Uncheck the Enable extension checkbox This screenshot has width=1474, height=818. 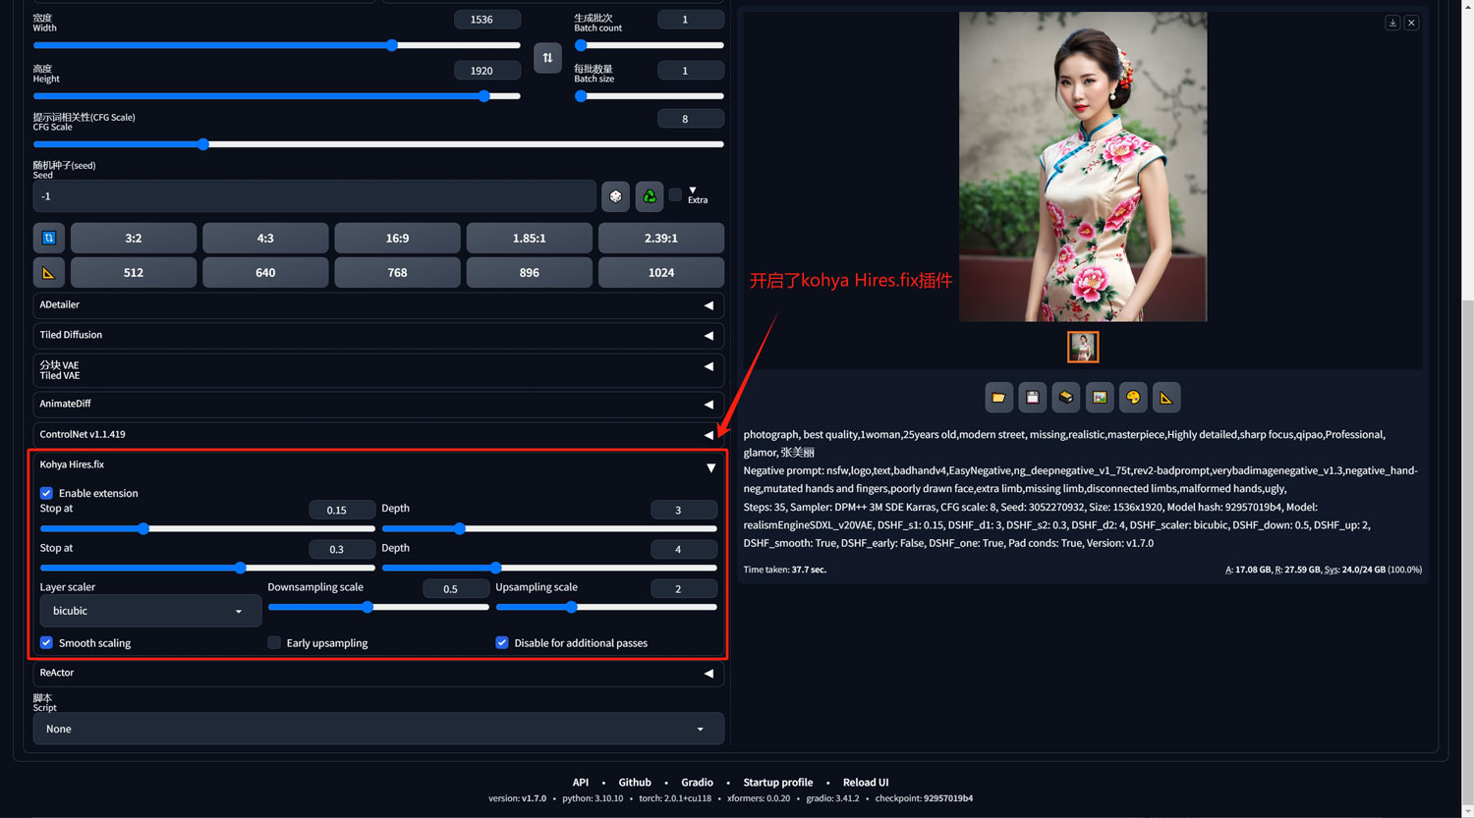pyautogui.click(x=46, y=493)
